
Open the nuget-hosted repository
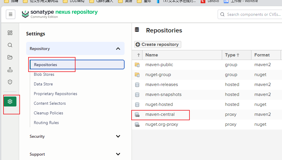pos(159,104)
